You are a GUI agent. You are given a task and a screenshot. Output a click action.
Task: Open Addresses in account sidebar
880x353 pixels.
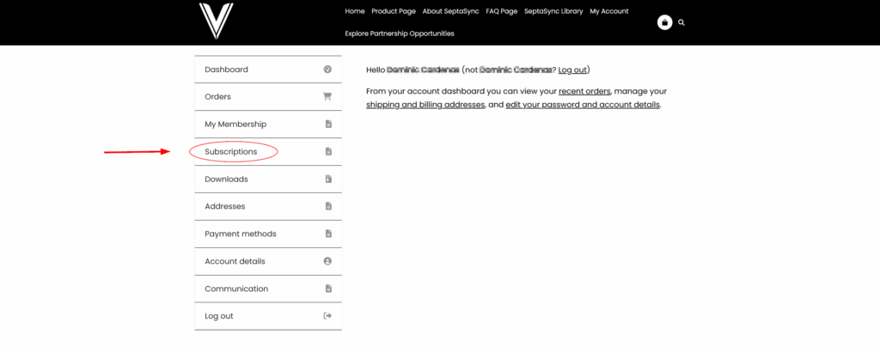[224, 207]
